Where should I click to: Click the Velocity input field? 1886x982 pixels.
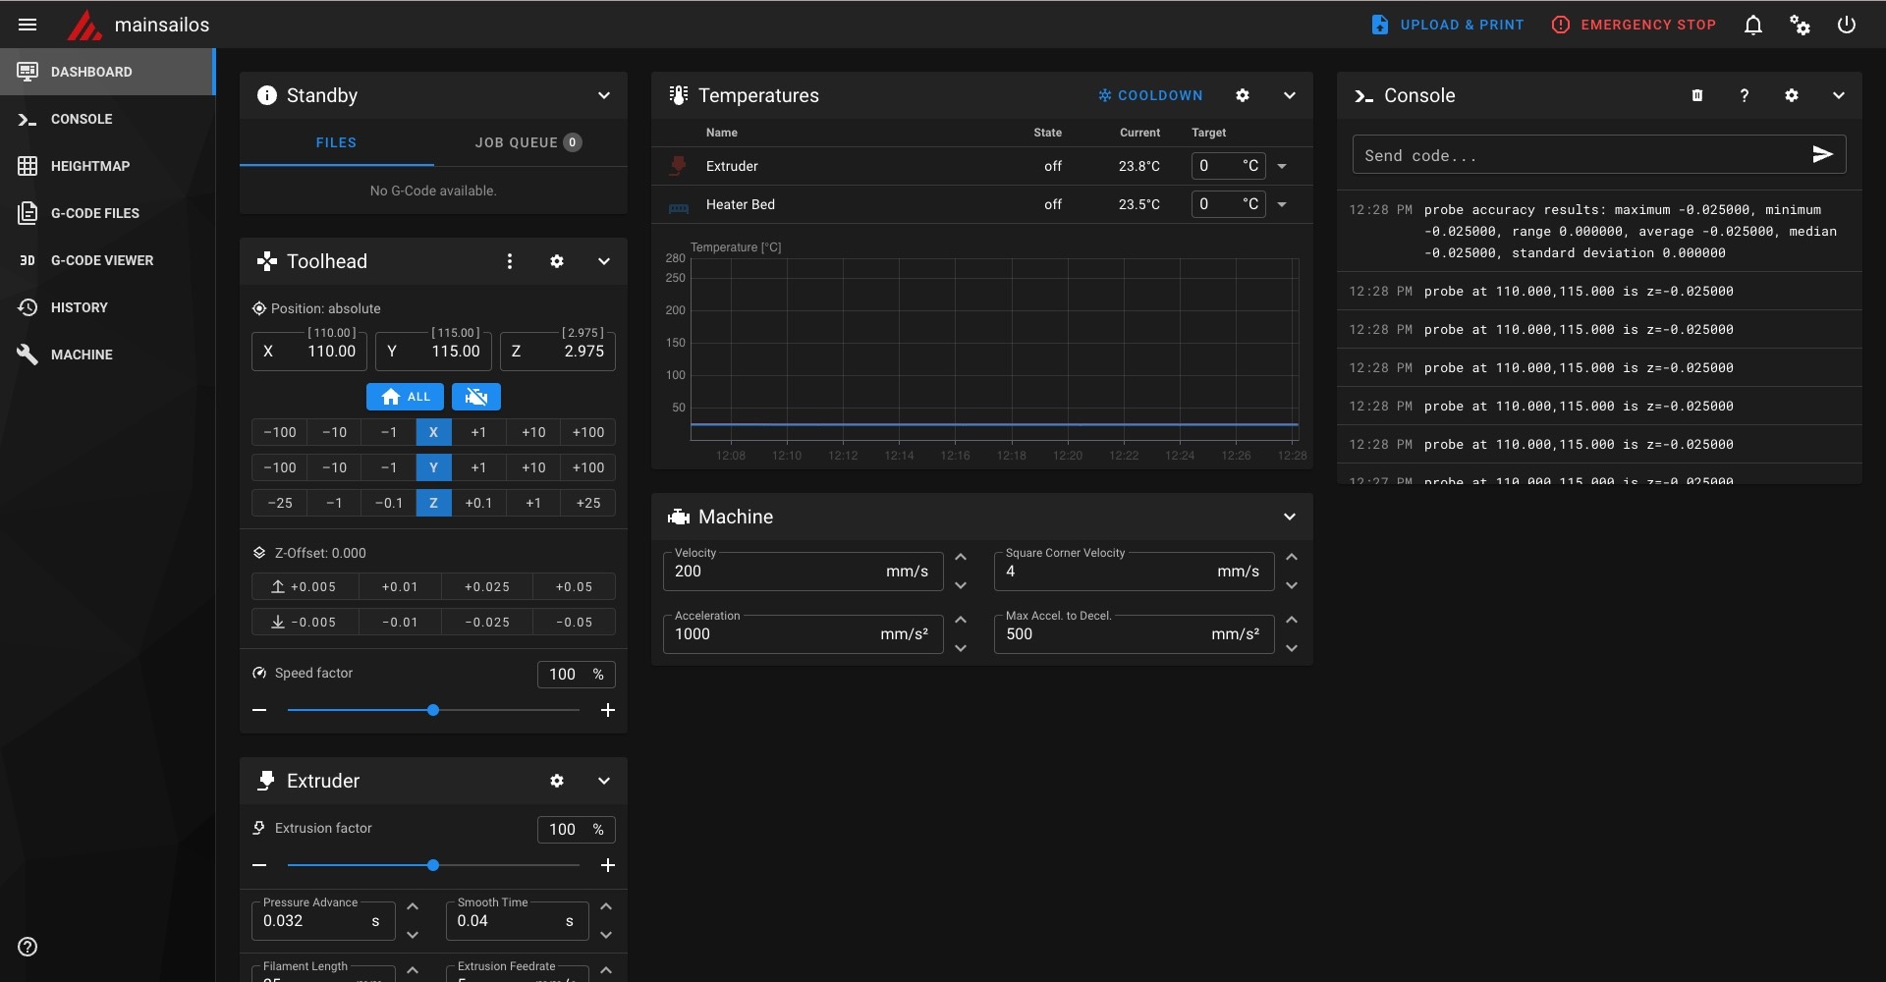[x=803, y=572]
